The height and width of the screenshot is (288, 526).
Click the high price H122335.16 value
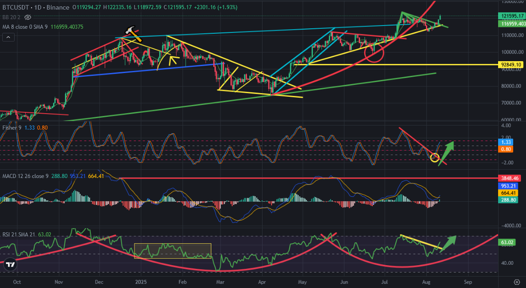117,7
